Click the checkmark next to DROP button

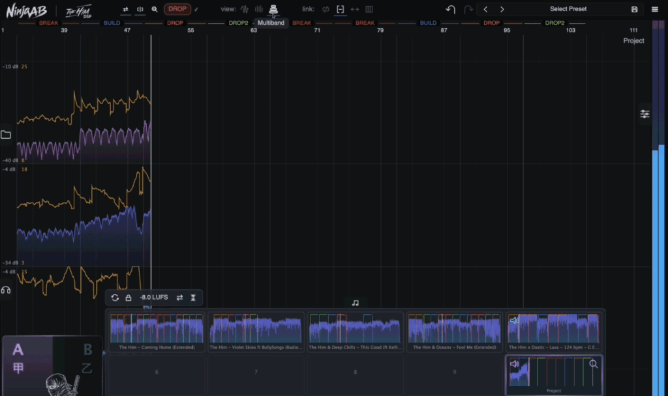click(196, 9)
